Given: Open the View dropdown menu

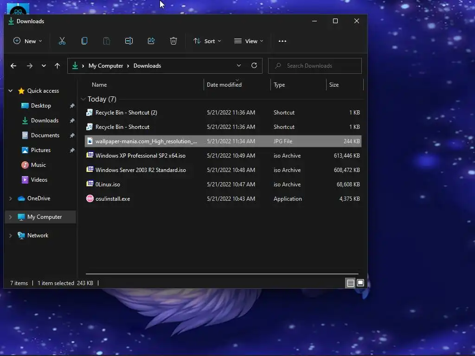Looking at the screenshot, I should (x=249, y=41).
